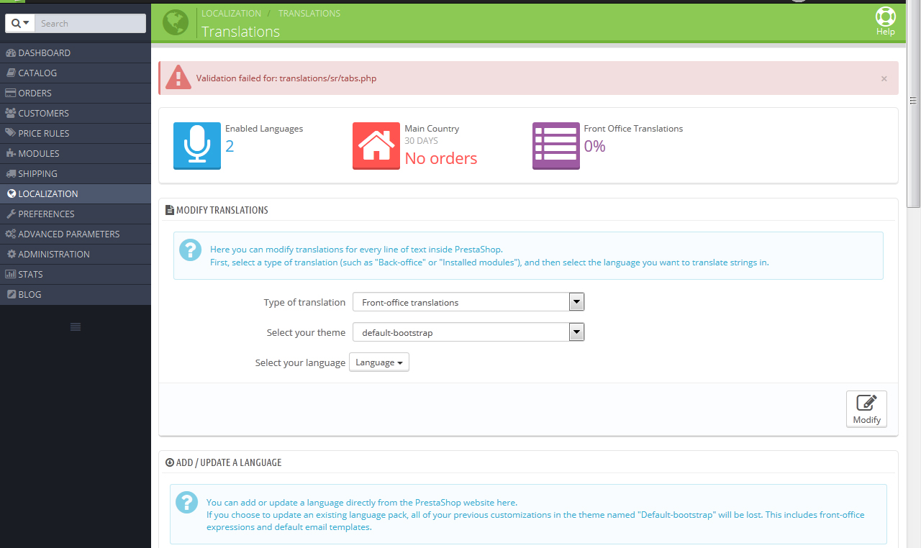Screen dimensions: 921x548
Task: Click the Price Rules tag icon
Action: pos(11,133)
